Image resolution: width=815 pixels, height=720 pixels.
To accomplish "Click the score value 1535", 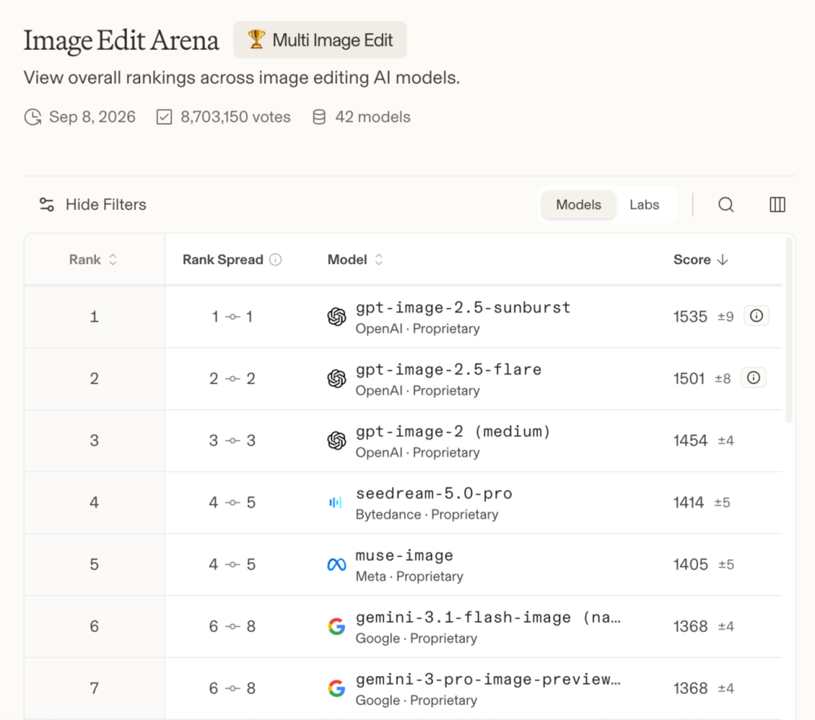I will [x=690, y=316].
